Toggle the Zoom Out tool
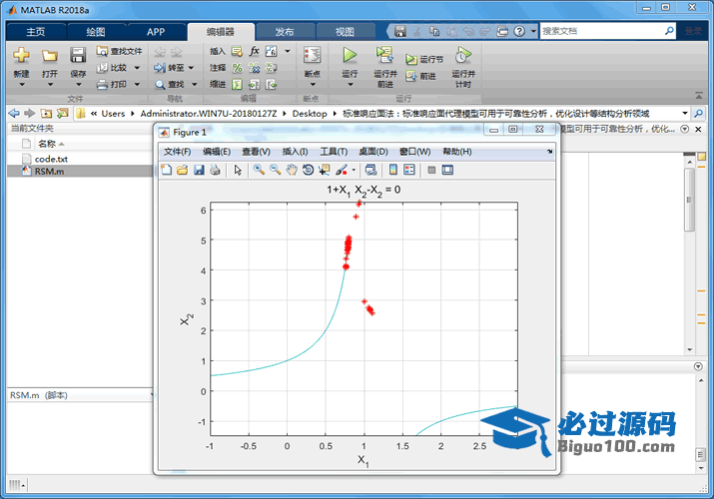This screenshot has height=499, width=714. (x=275, y=170)
